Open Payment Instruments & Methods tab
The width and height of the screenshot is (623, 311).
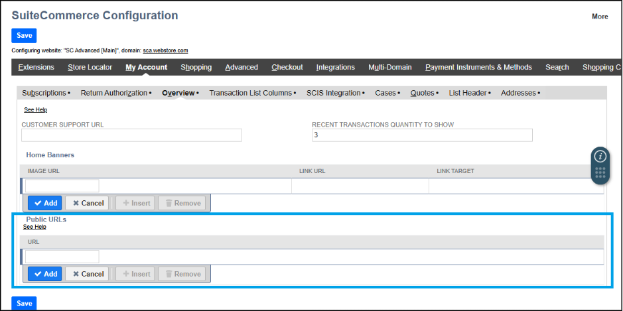tap(478, 67)
